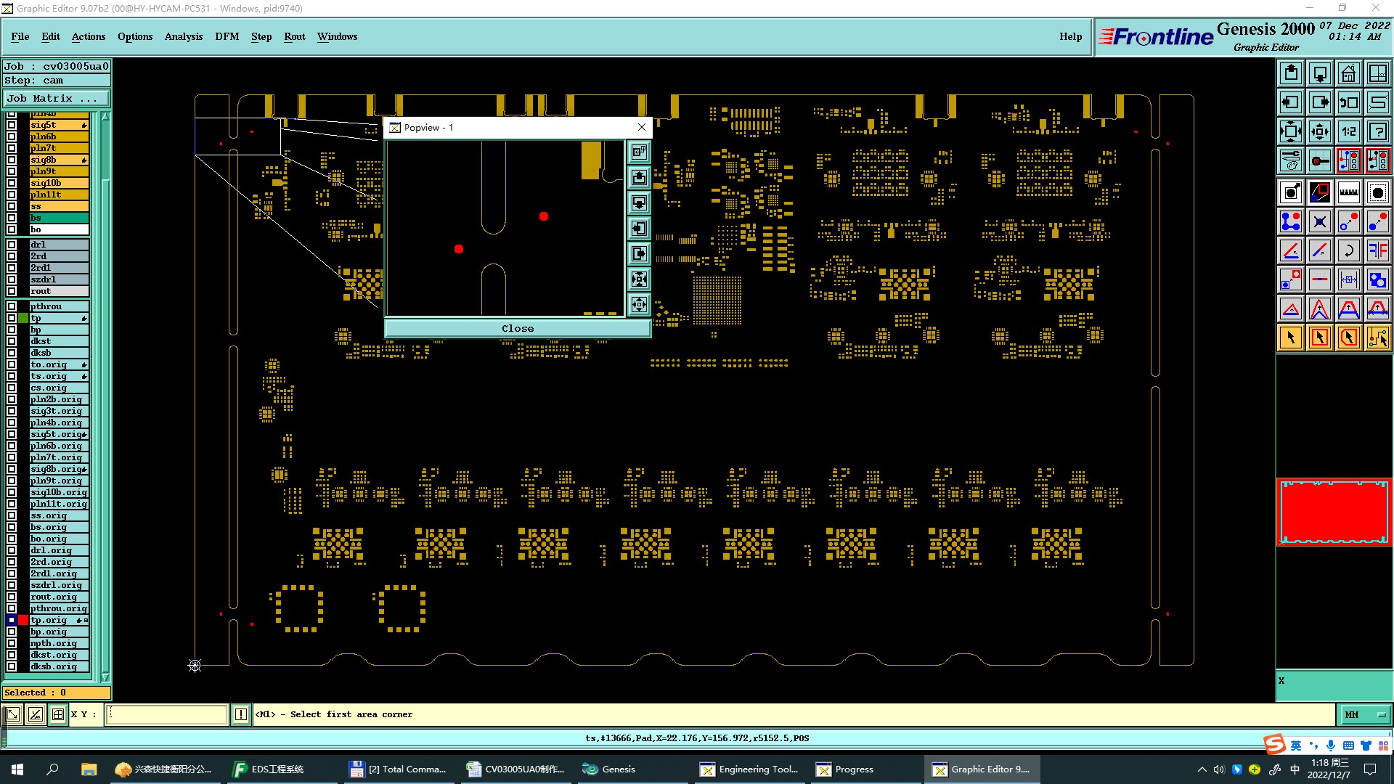The width and height of the screenshot is (1394, 784).
Task: Toggle the checkbox for layer drl
Action: pos(12,245)
